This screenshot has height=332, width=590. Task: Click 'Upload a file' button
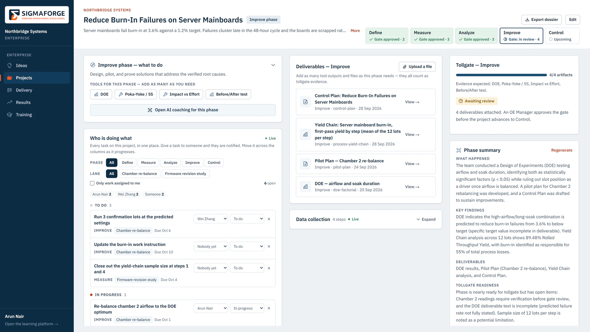tap(417, 67)
